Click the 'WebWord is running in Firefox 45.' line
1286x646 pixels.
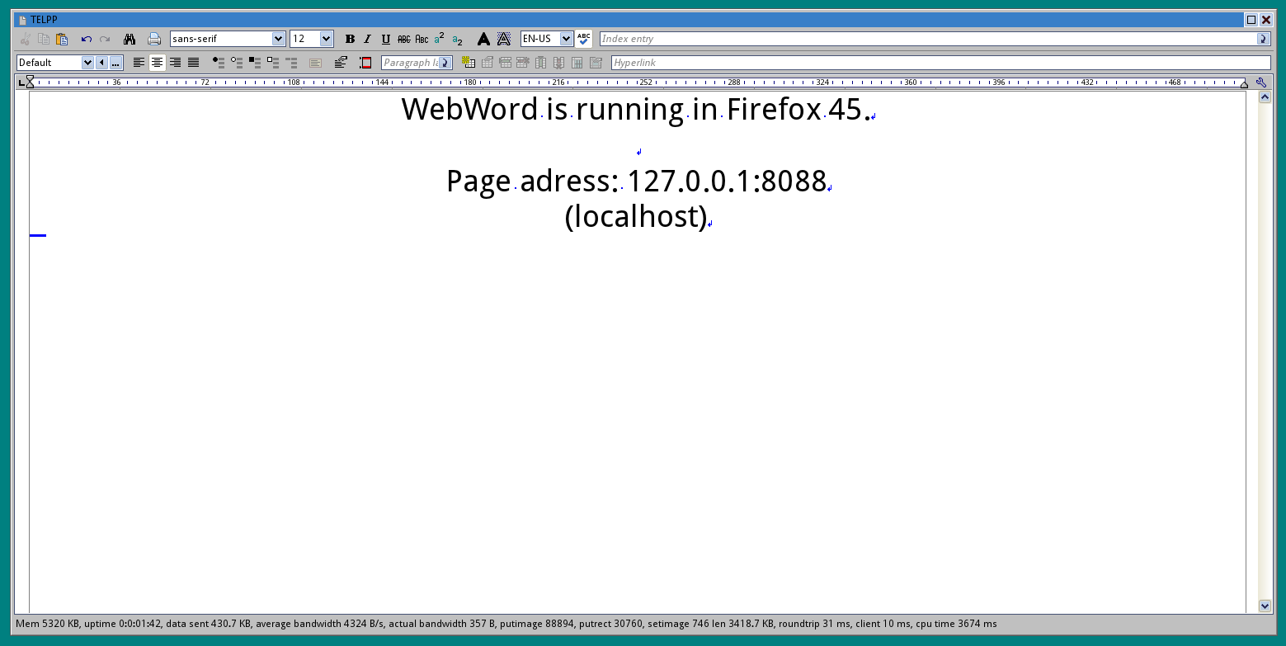pos(636,110)
